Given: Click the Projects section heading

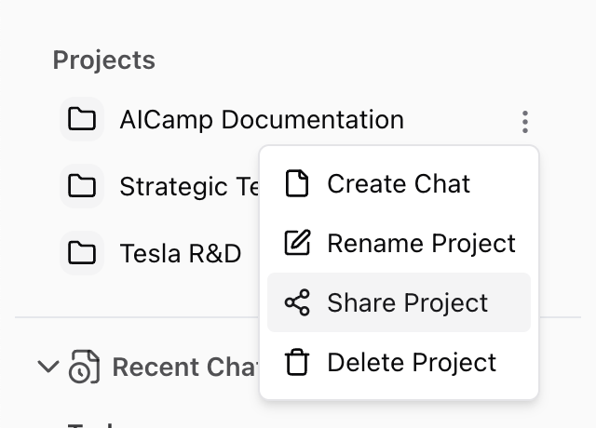Looking at the screenshot, I should coord(103,60).
